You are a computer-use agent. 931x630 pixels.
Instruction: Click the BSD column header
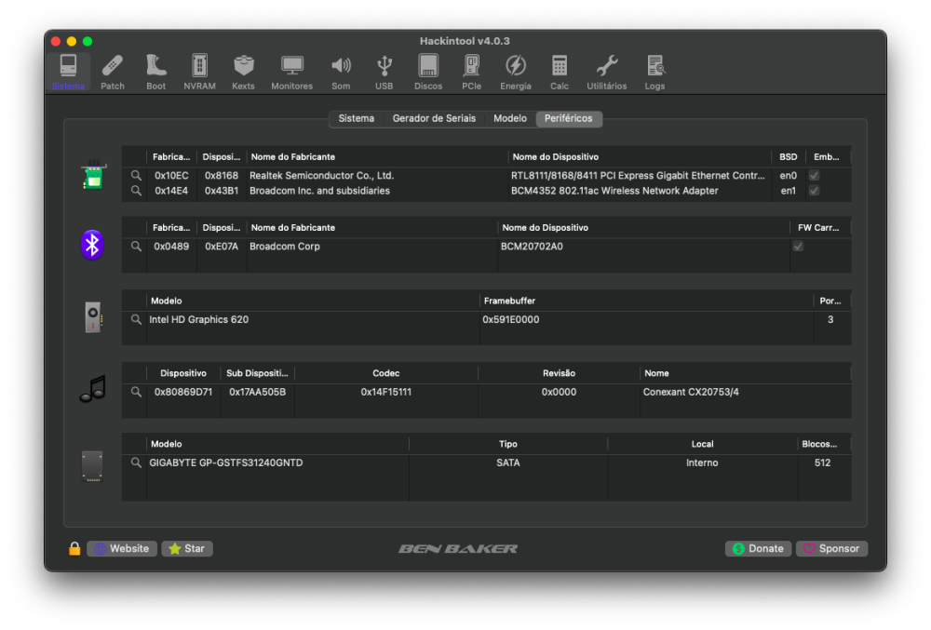tap(788, 157)
